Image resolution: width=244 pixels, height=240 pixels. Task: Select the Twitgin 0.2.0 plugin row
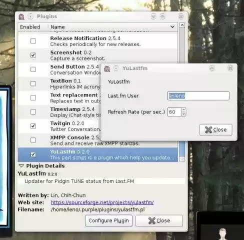pyautogui.click(x=59, y=126)
